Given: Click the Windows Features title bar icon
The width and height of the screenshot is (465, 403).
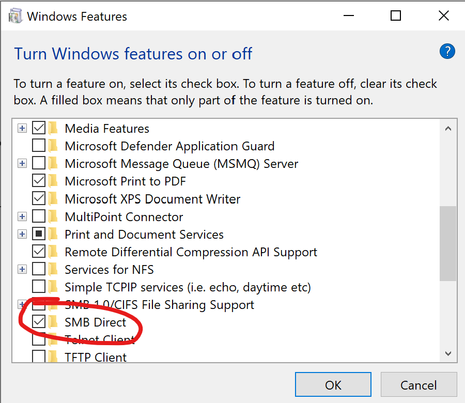Looking at the screenshot, I should pyautogui.click(x=16, y=16).
